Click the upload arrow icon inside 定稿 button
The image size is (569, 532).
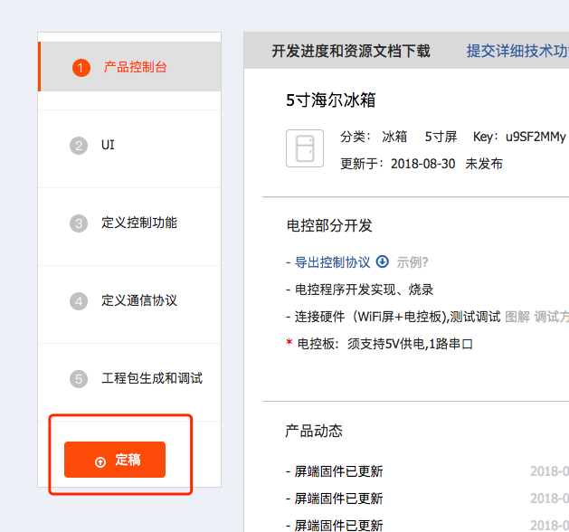coord(100,461)
